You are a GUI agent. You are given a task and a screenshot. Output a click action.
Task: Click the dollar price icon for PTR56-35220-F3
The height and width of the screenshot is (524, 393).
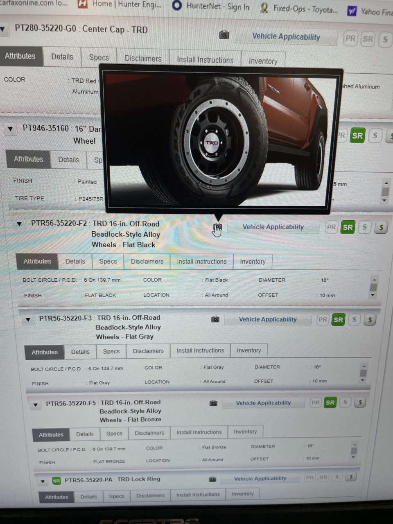click(370, 320)
